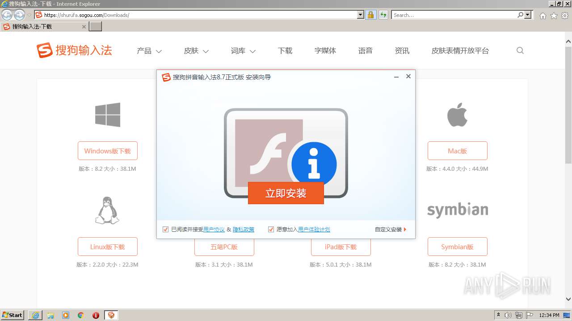Image resolution: width=572 pixels, height=321 pixels.
Task: Click the search magnifier in browser search box
Action: point(520,15)
